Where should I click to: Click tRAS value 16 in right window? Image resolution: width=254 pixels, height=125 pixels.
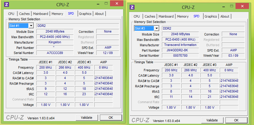[210, 92]
